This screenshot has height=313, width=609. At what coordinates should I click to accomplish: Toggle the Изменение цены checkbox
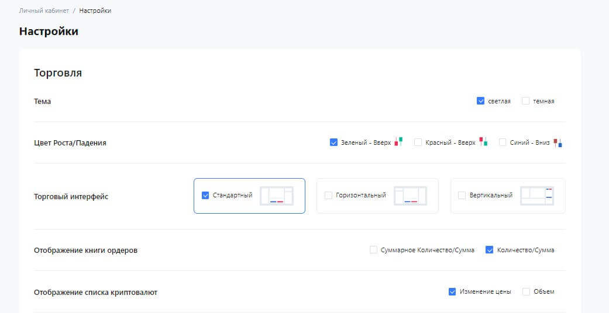(x=452, y=291)
